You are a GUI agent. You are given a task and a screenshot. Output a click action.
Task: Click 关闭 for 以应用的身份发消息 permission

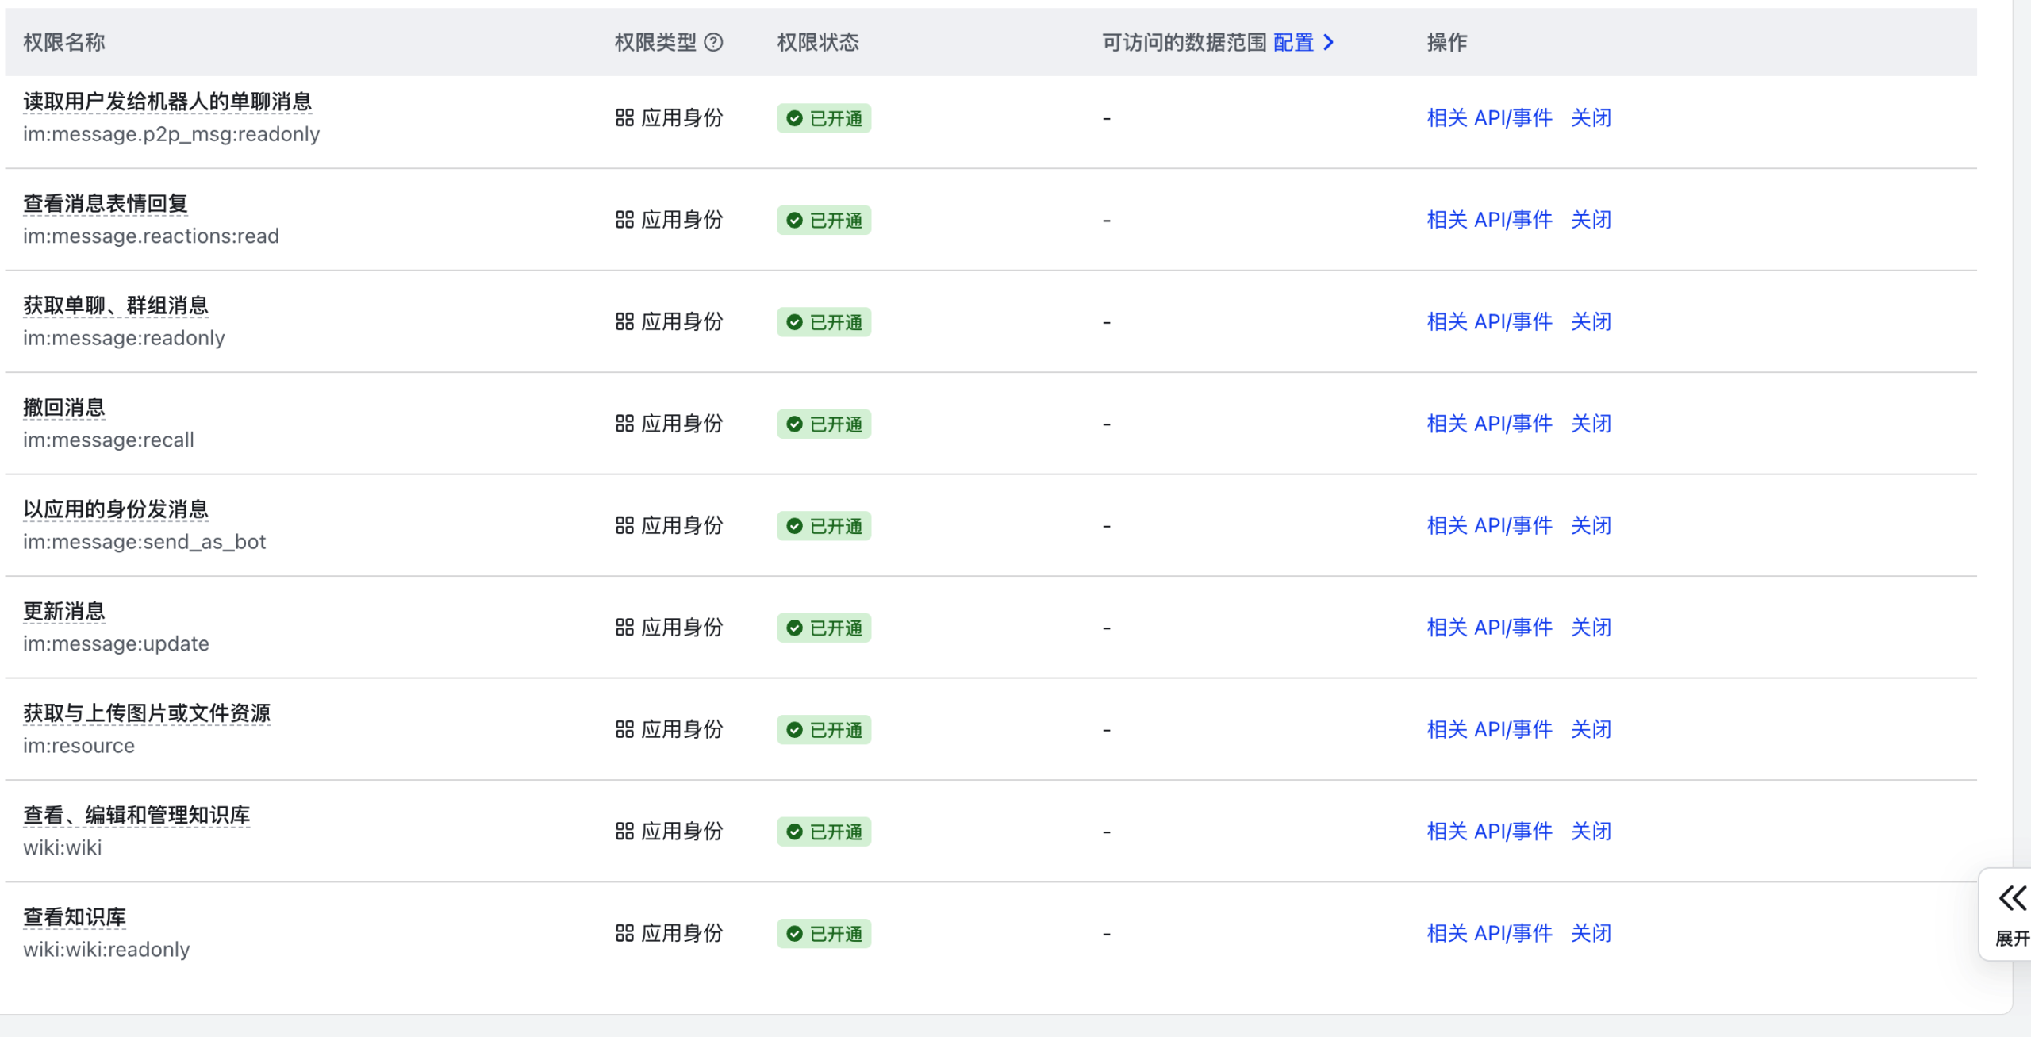tap(1591, 525)
